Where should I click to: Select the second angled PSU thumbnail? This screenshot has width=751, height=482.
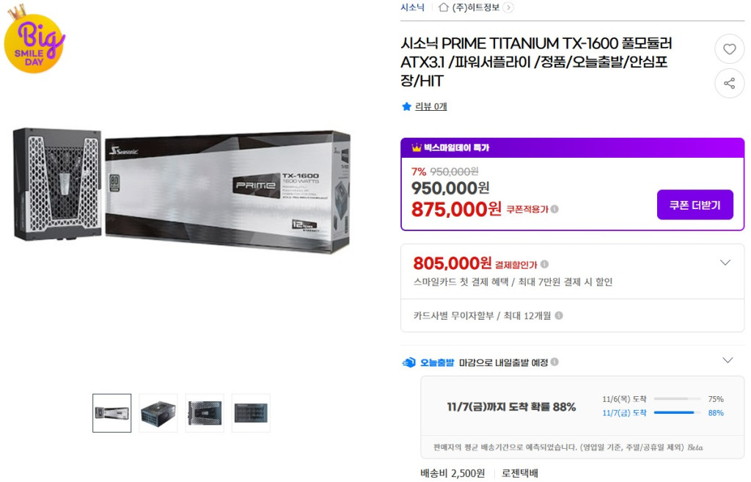(158, 413)
